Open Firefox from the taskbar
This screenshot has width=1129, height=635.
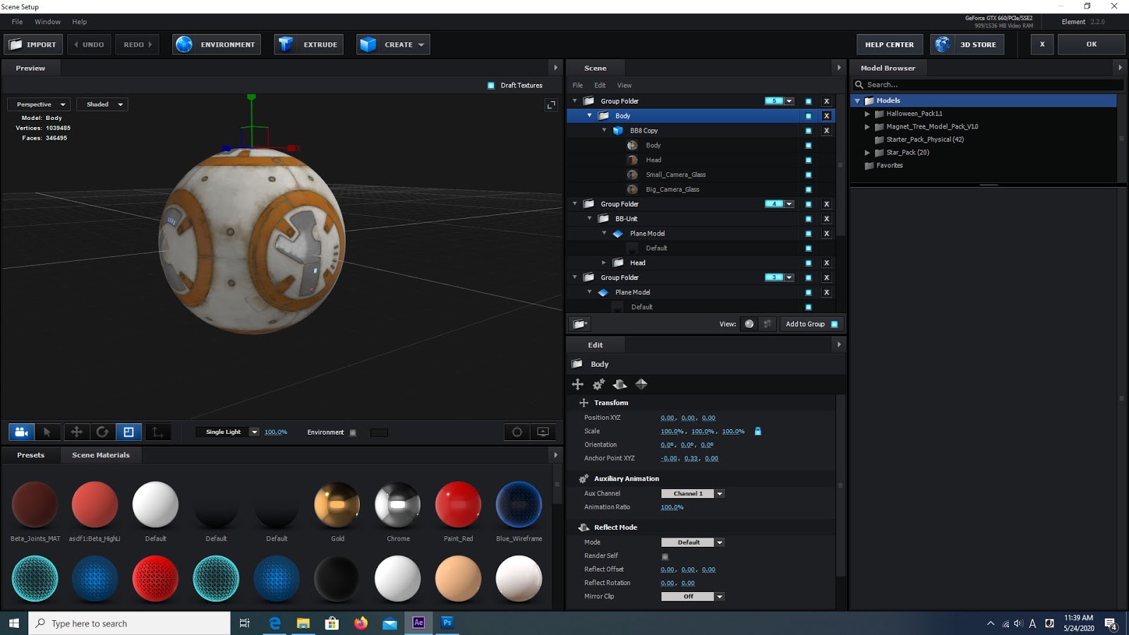coord(361,623)
